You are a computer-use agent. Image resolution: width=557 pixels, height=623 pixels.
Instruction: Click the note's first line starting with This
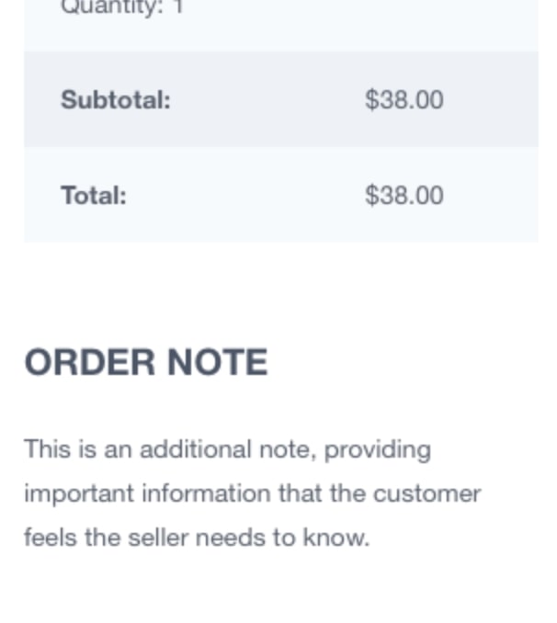[x=228, y=449]
